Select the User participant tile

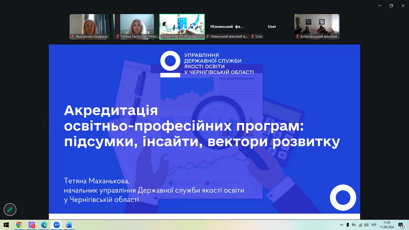click(272, 27)
